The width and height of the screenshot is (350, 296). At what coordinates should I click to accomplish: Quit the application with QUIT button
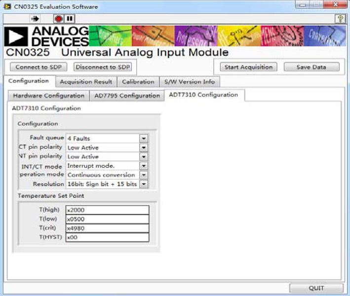coord(316,288)
